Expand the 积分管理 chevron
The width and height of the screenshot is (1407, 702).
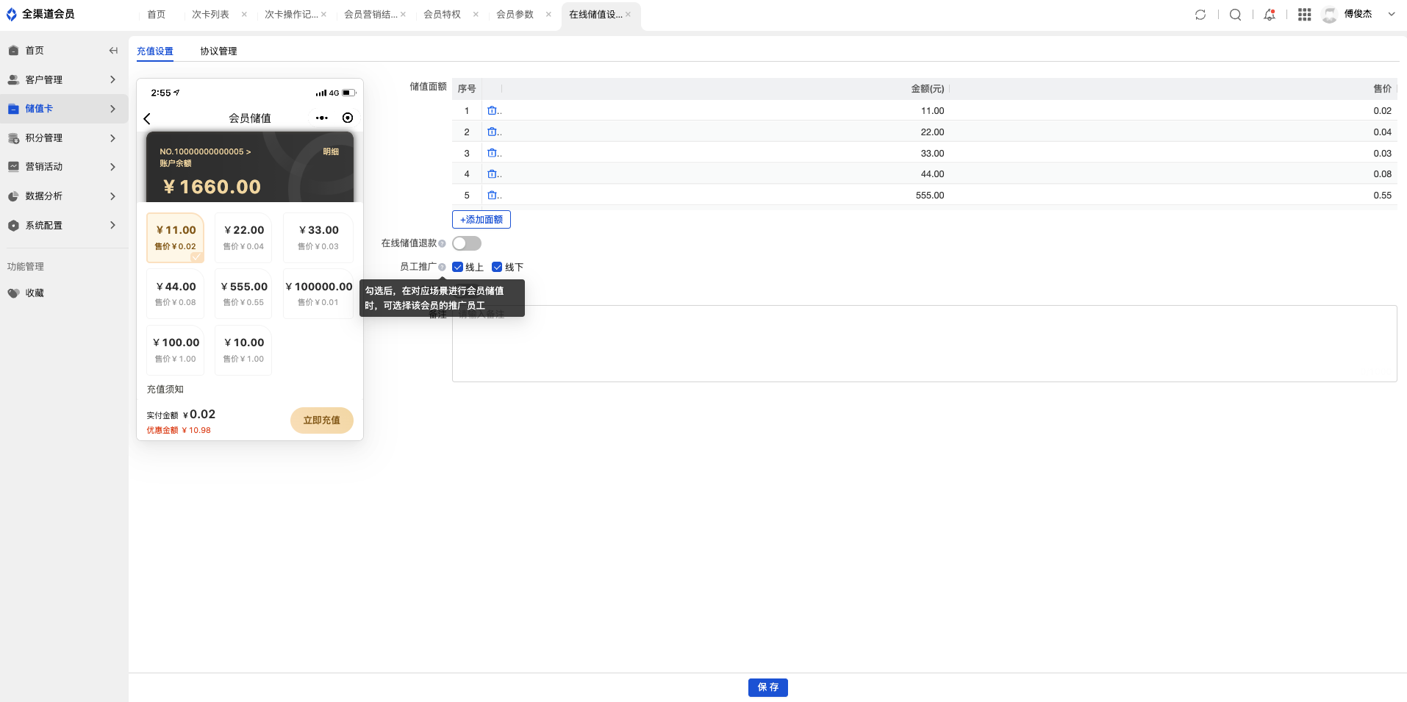pos(112,138)
